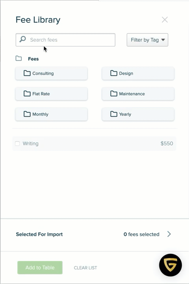Open the Maintenance folder icon
The width and height of the screenshot is (189, 284).
tap(114, 94)
